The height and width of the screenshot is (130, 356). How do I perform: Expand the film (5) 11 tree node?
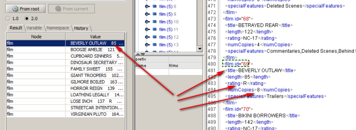point(147,30)
